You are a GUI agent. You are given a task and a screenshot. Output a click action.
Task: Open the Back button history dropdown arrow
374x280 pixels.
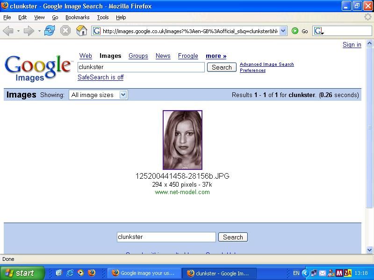[x=18, y=31]
